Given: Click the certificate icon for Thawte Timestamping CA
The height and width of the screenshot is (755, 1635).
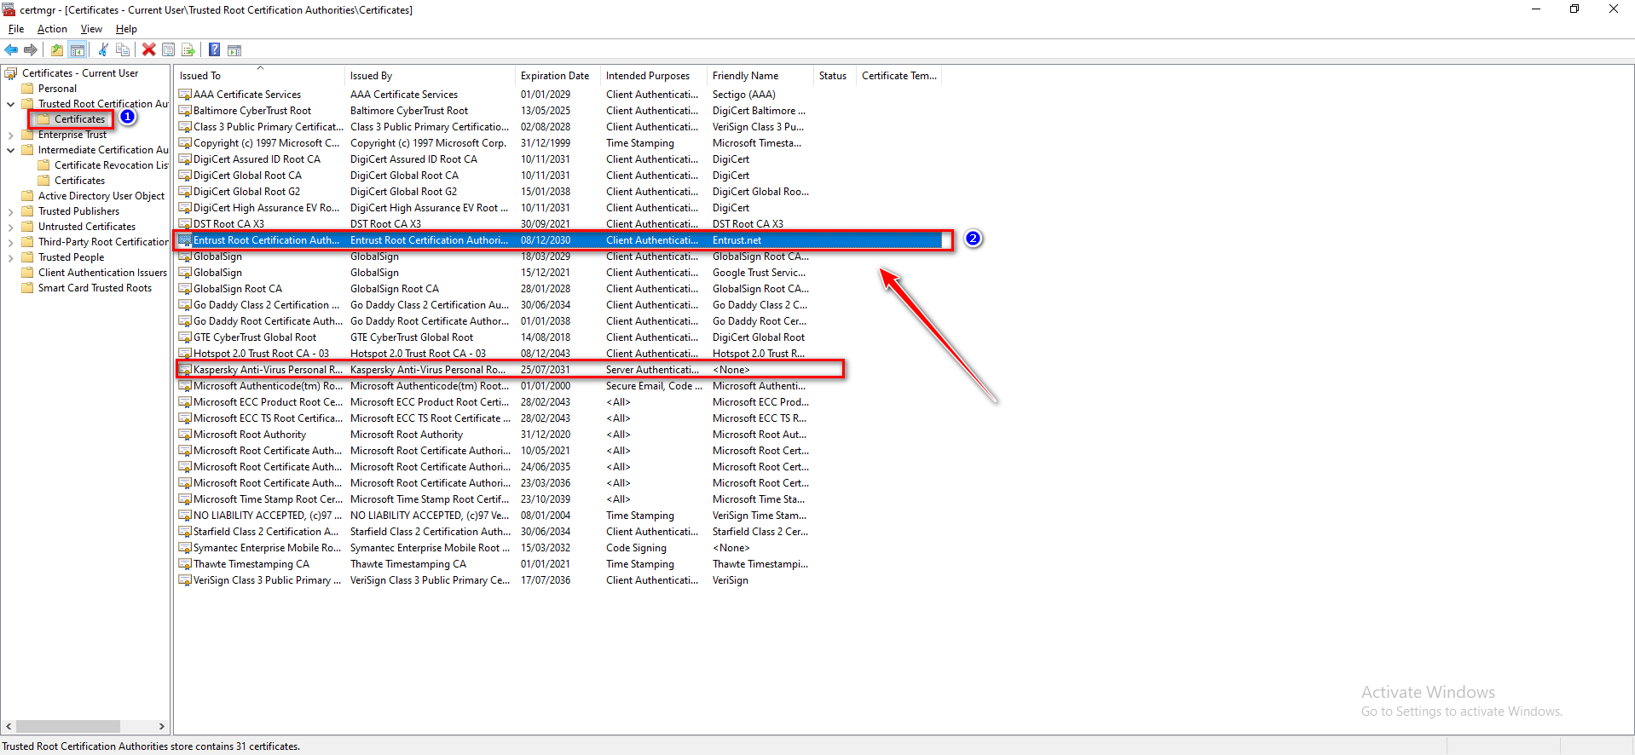Looking at the screenshot, I should 185,564.
